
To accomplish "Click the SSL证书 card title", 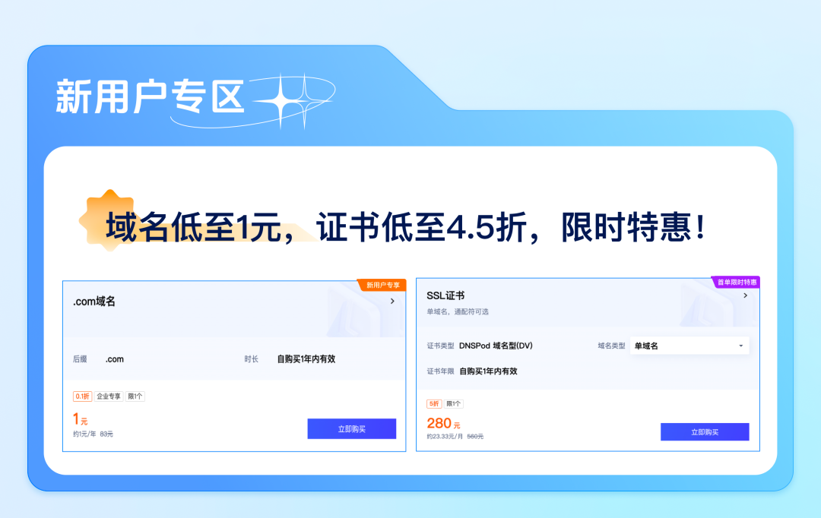I will 445,295.
